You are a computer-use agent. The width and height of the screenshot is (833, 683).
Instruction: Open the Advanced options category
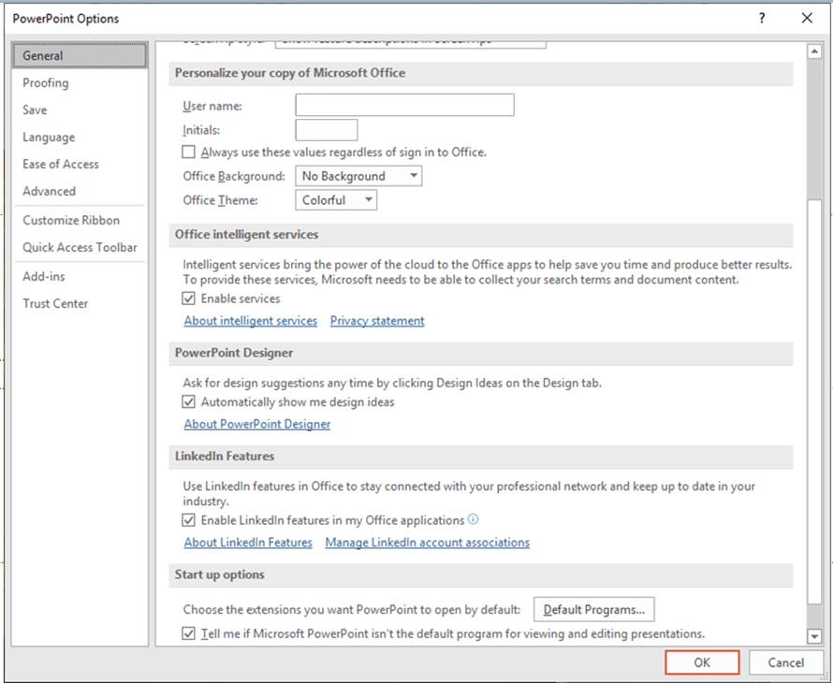tap(50, 191)
